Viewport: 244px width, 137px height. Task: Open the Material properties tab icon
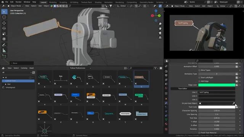click(x=166, y=124)
